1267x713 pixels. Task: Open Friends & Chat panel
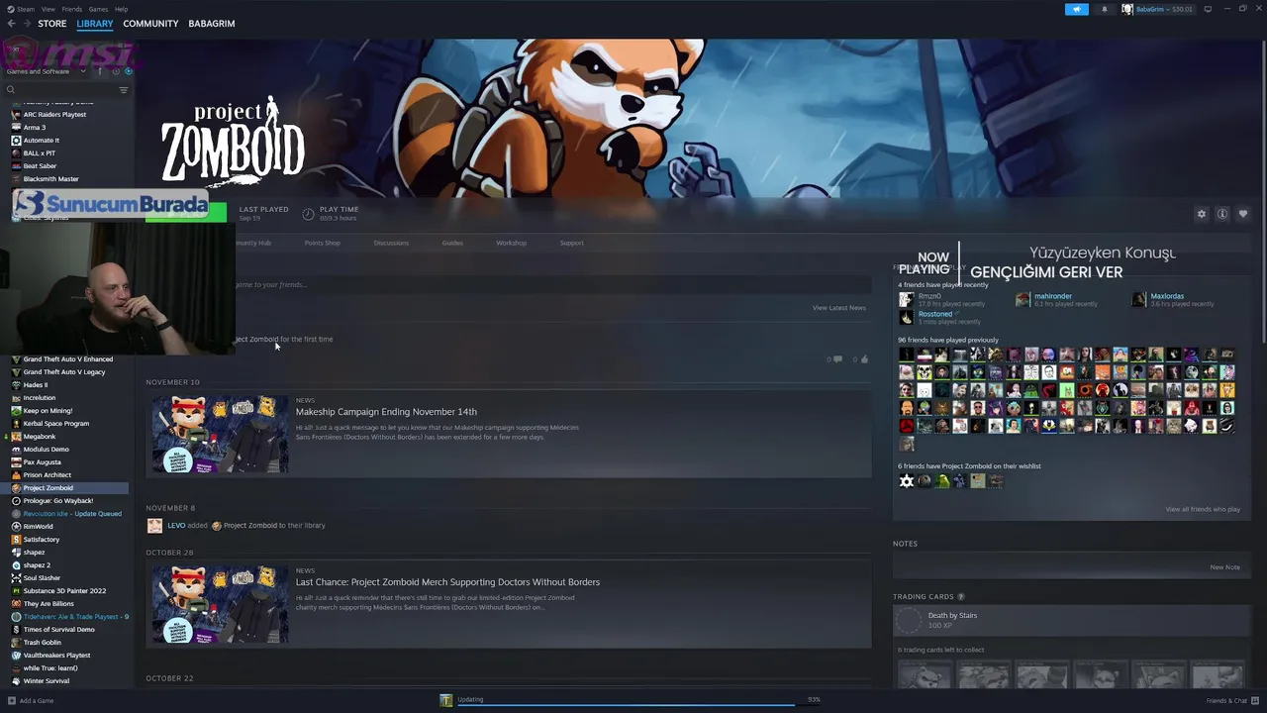coord(1230,701)
